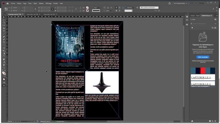220x124 pixels.
Task: Select the Free Transform tool
Action: pyautogui.click(x=4, y=51)
